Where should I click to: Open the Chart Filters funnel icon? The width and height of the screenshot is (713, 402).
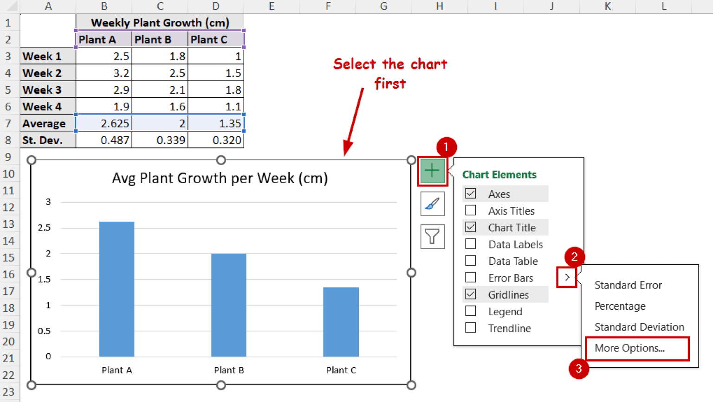432,236
